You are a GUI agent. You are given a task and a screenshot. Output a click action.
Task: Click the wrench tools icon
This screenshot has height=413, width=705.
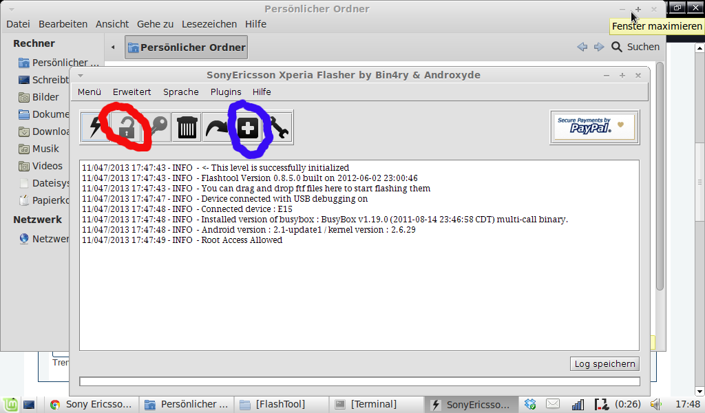[x=278, y=127]
